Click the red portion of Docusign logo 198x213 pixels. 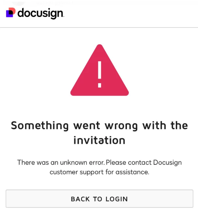(x=13, y=10)
